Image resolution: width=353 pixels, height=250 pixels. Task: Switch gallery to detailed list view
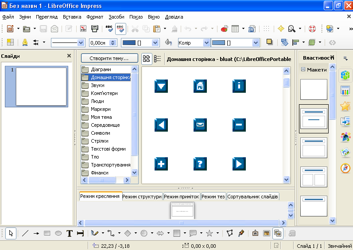point(157,59)
